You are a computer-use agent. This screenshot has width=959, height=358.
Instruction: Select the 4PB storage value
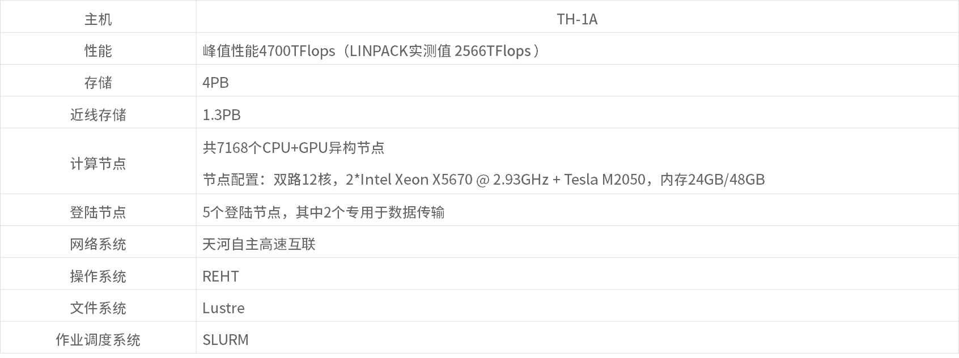click(215, 83)
